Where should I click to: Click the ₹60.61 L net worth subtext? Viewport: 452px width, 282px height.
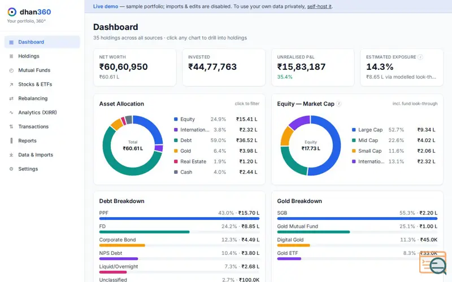109,77
